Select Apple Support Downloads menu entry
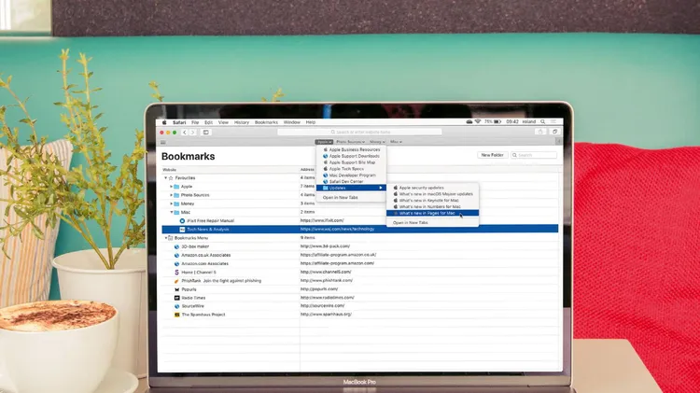This screenshot has width=700, height=393. point(351,156)
